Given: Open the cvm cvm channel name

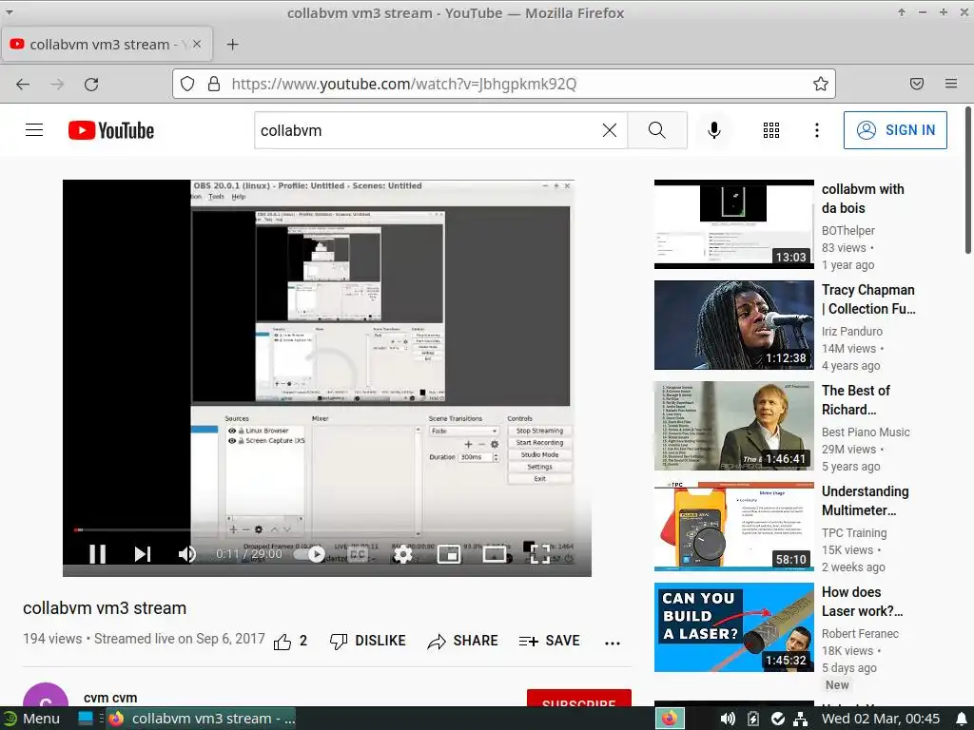Looking at the screenshot, I should [110, 698].
